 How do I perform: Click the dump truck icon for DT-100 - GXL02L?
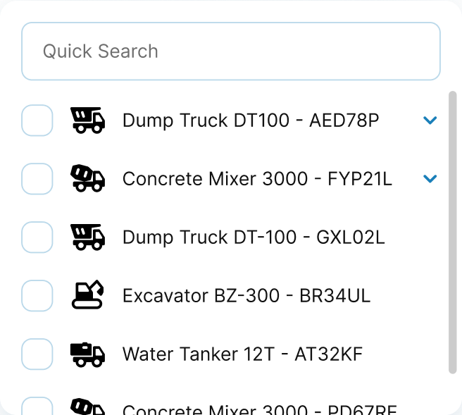(x=88, y=237)
